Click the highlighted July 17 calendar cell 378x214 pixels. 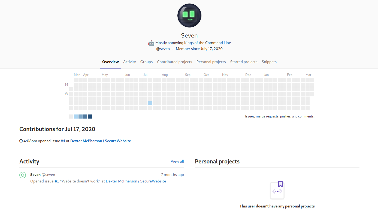(x=150, y=103)
